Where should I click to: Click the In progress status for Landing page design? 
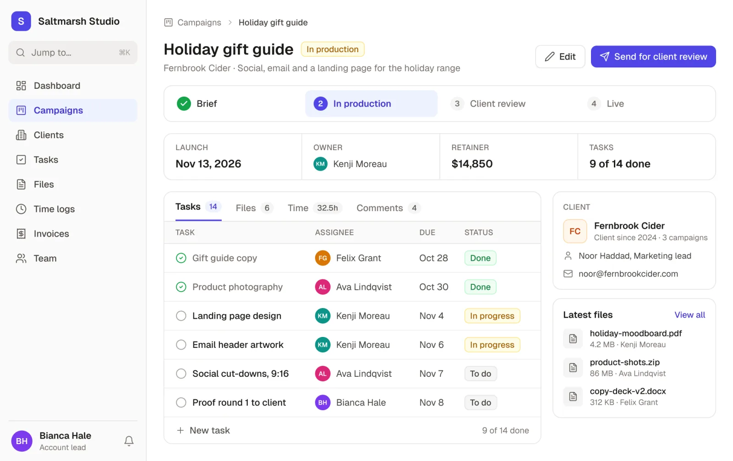492,316
